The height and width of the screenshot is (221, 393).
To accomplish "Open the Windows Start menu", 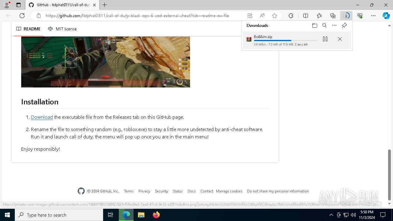I will point(7,215).
